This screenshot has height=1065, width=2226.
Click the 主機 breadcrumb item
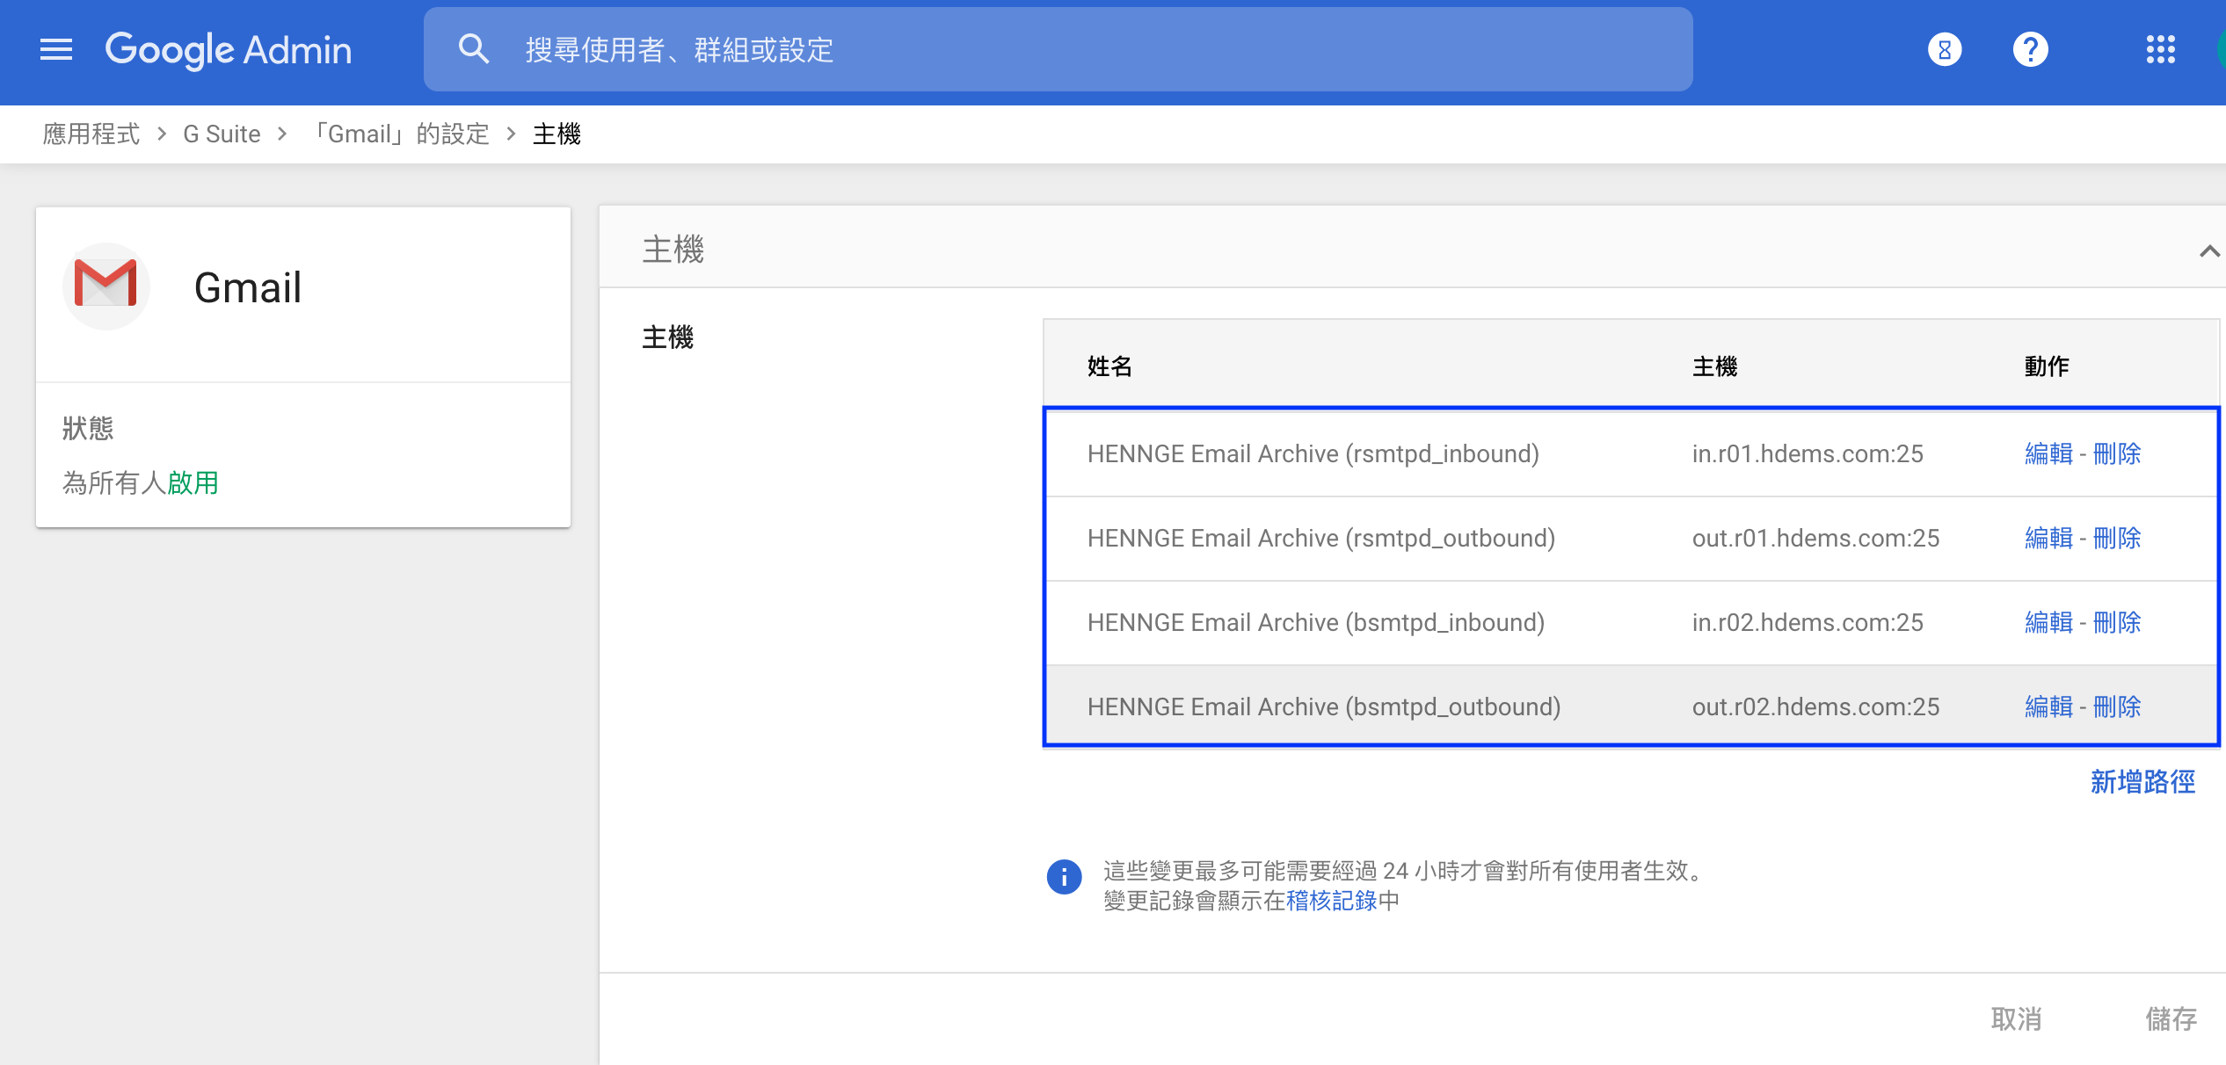click(557, 134)
